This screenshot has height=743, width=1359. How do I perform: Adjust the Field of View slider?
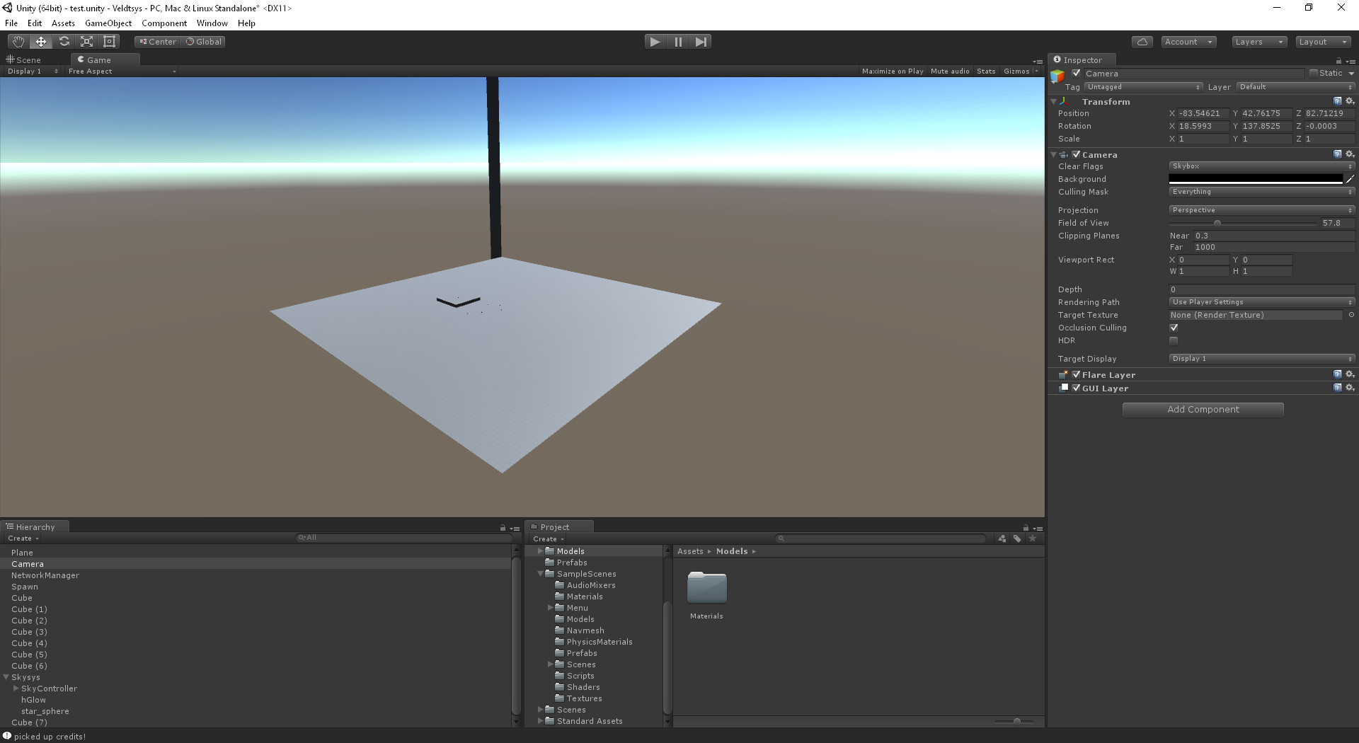pos(1216,223)
